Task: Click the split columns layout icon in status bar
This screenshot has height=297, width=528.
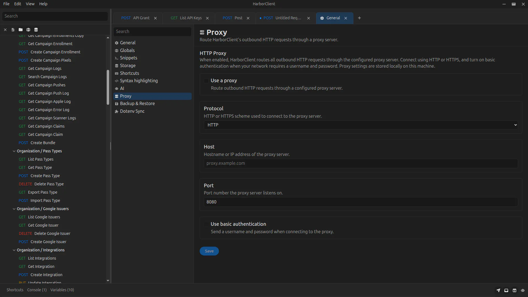Action: pos(515,290)
